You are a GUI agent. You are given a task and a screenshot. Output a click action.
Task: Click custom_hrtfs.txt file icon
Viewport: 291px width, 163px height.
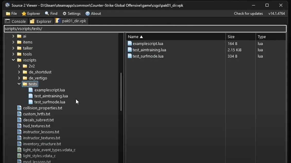tap(19, 114)
